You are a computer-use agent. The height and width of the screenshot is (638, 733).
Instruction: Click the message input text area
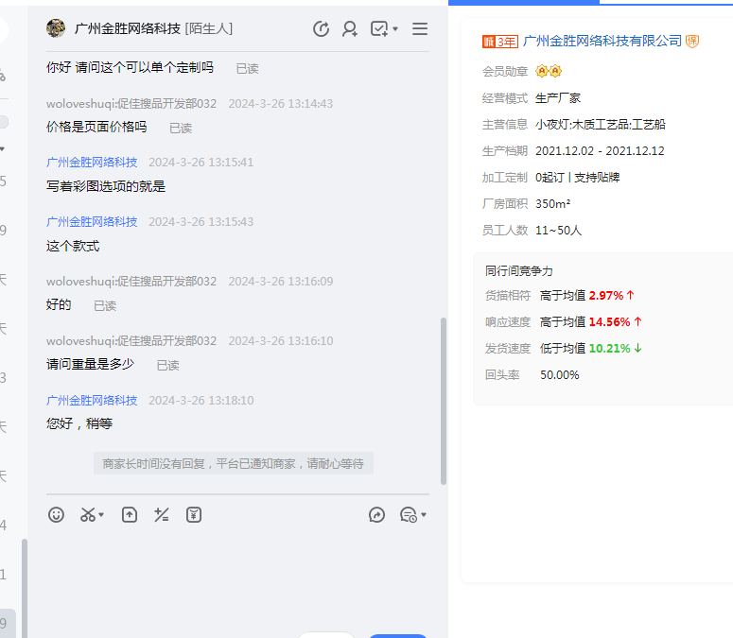[x=236, y=577]
